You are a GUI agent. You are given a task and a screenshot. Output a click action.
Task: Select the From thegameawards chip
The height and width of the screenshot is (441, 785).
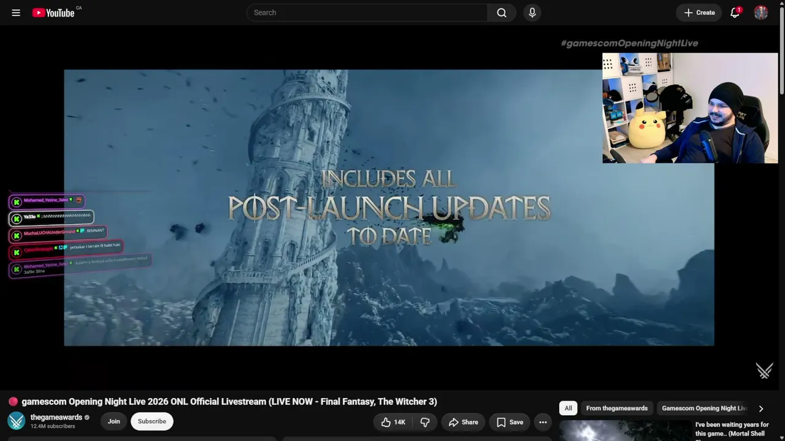[x=617, y=408]
